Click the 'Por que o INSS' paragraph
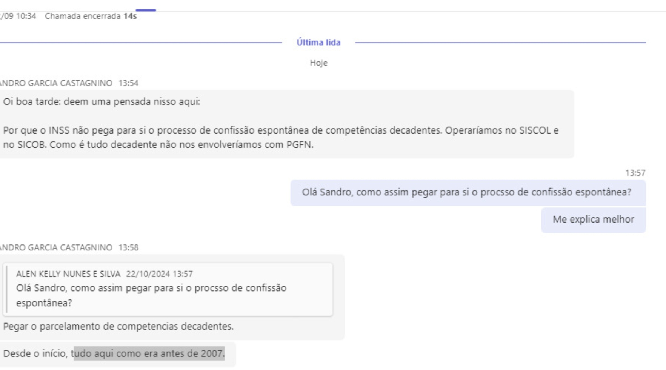 281,137
